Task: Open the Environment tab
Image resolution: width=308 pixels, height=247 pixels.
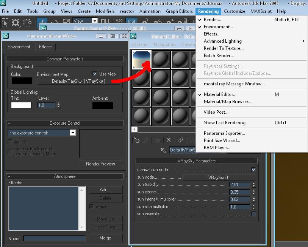Action: [x=19, y=47]
